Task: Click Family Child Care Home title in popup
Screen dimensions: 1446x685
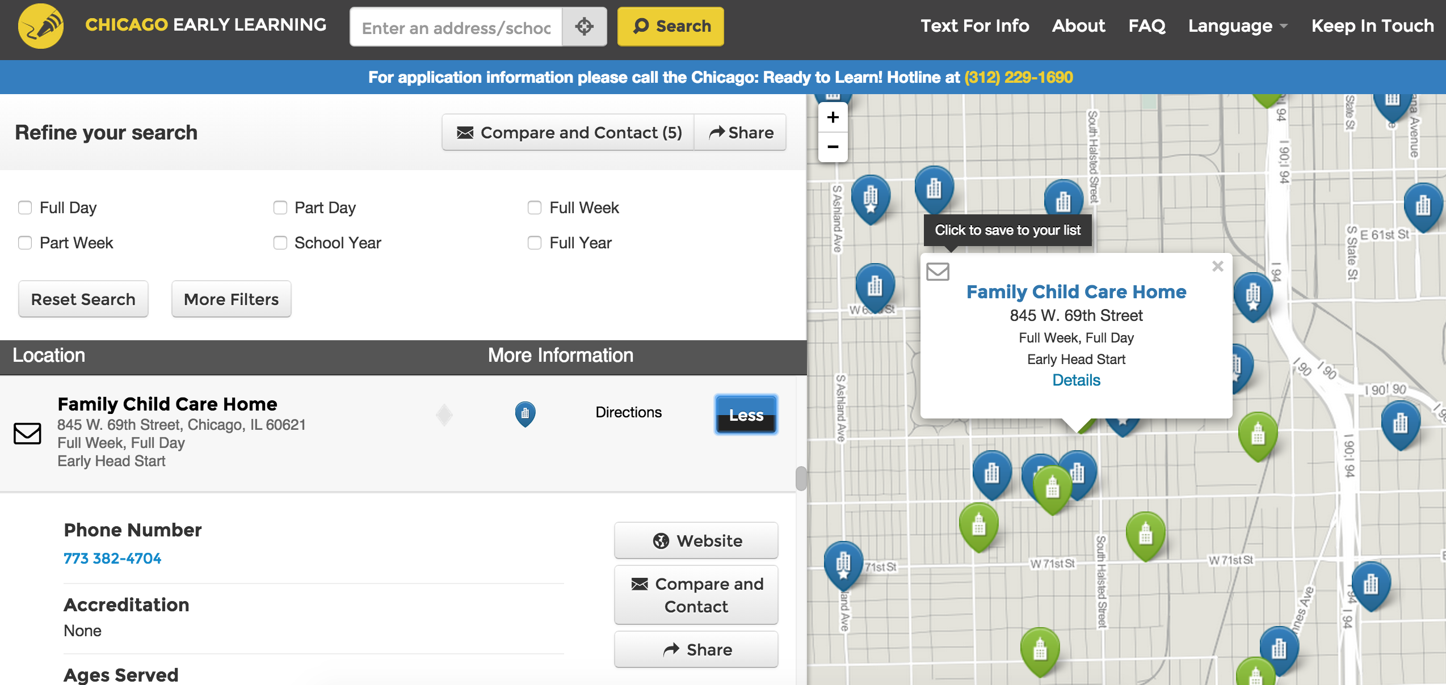Action: point(1076,291)
